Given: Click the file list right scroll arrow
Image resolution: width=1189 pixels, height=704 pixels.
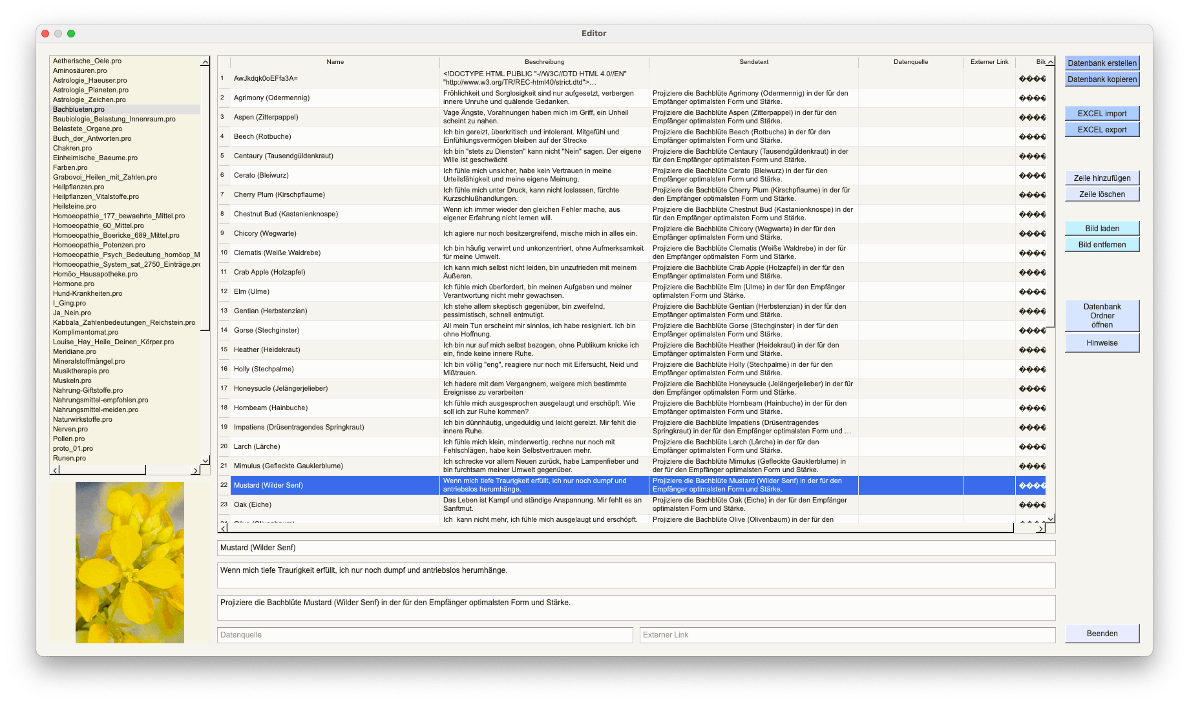Looking at the screenshot, I should 195,470.
